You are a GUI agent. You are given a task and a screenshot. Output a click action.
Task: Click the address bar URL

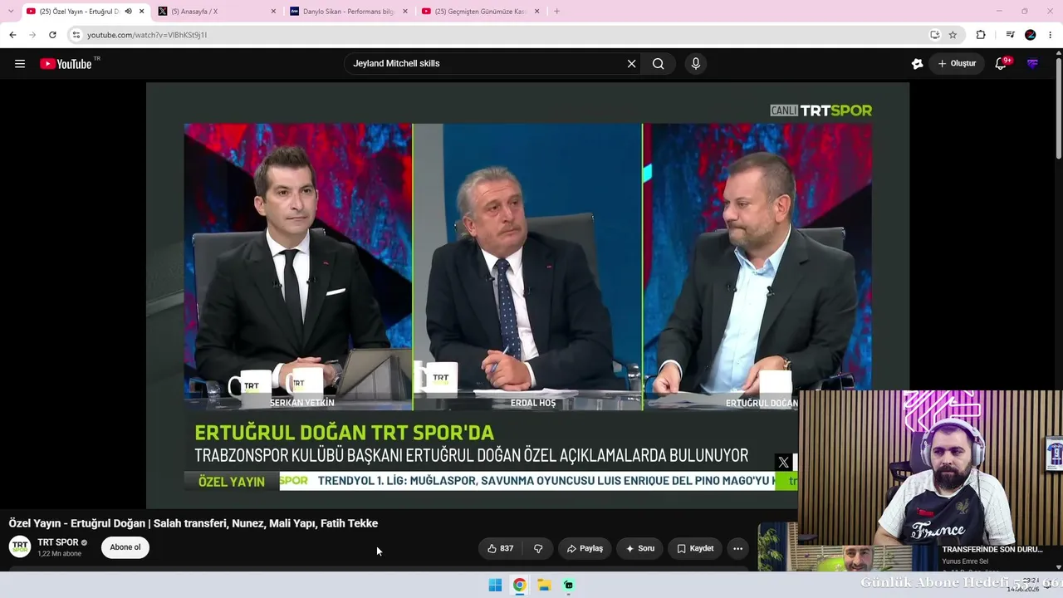(x=147, y=35)
